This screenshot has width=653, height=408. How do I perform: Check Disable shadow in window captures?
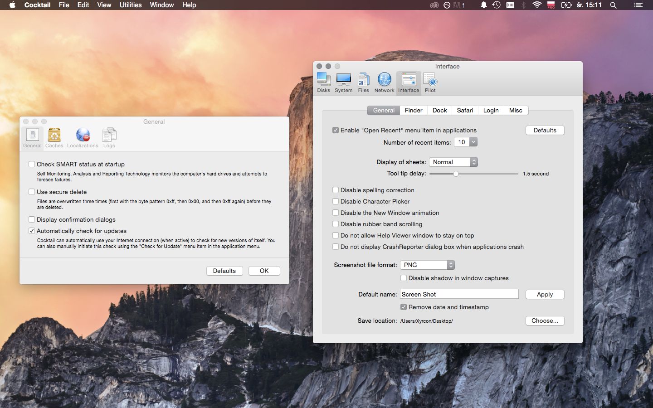pos(404,278)
